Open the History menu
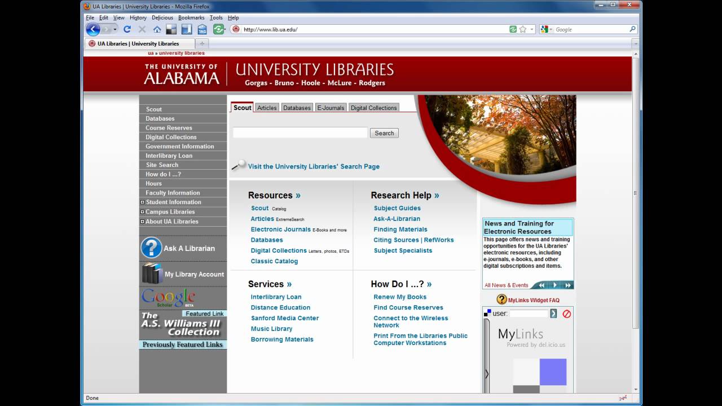722x406 pixels. 138,17
